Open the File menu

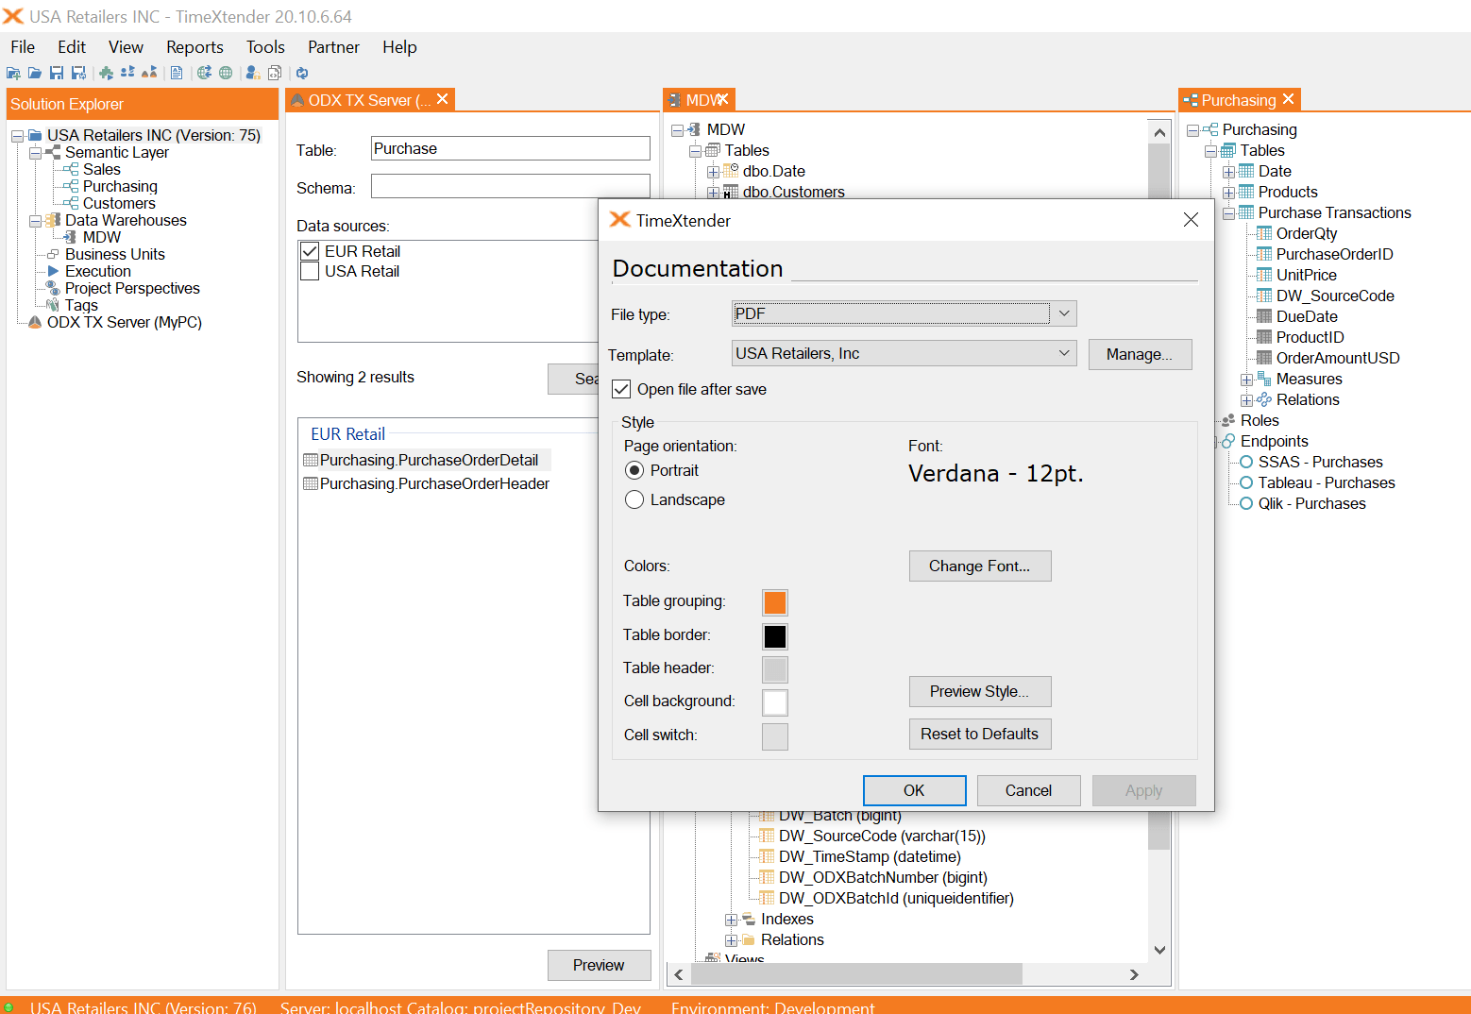[x=23, y=47]
